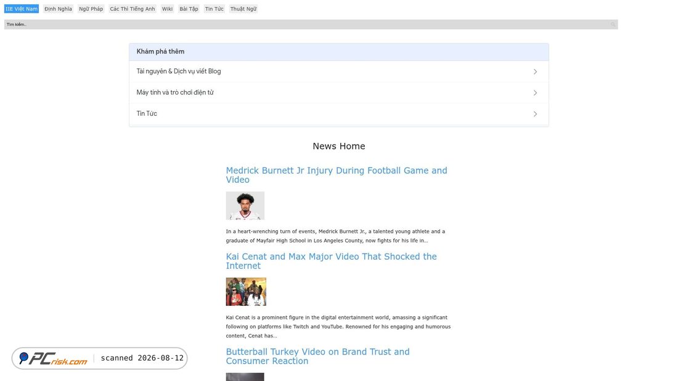
Task: Open Tài nguyên & Dịch vụ viết Blog row
Action: tap(338, 71)
